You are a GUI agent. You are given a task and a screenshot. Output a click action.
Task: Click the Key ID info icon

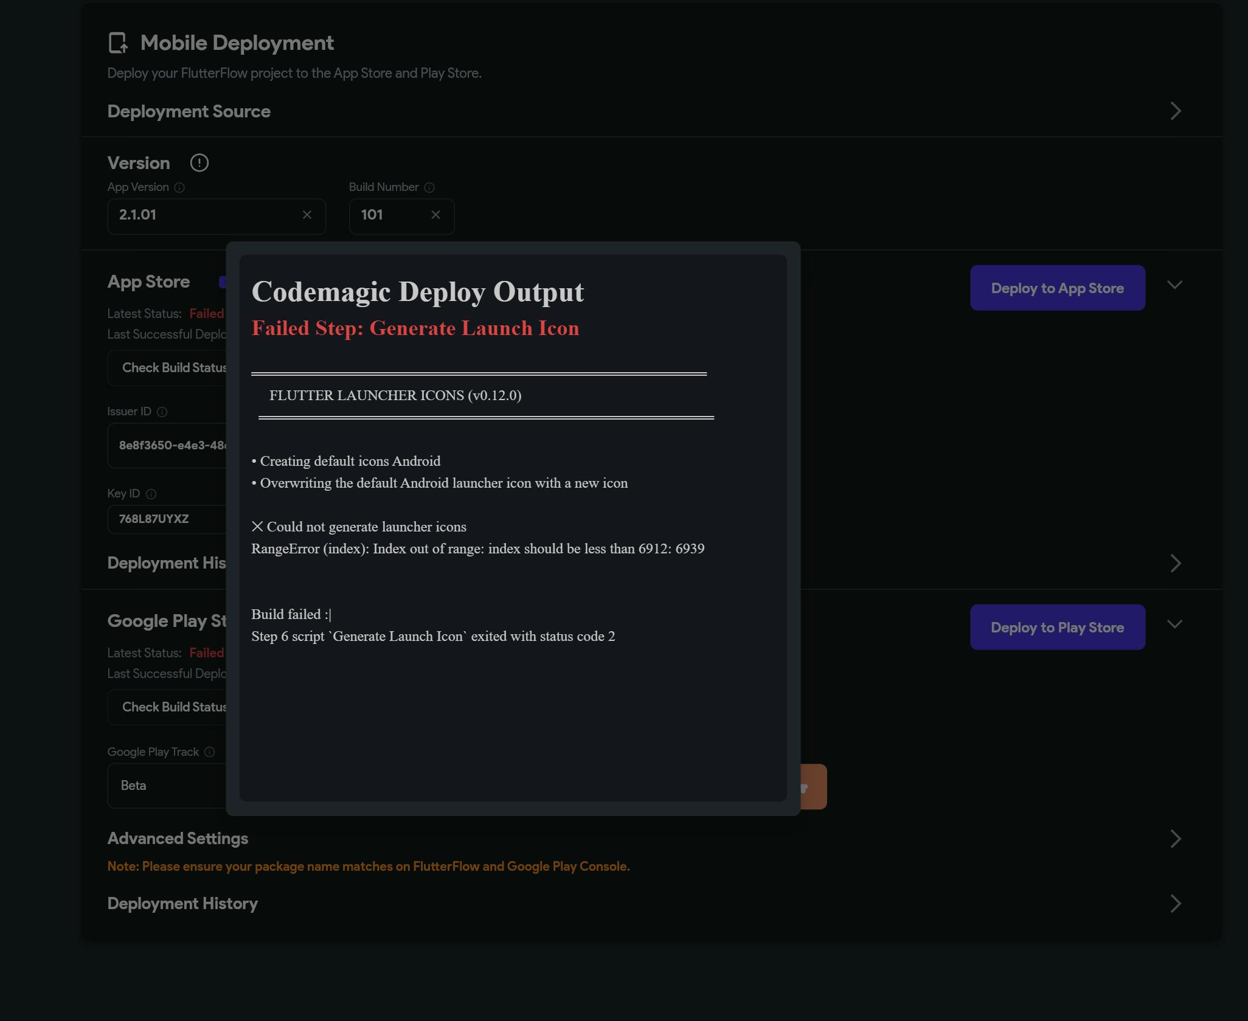pyautogui.click(x=151, y=494)
